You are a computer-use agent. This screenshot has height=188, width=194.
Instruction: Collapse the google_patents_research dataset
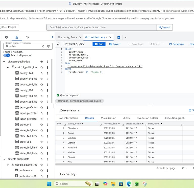pyautogui.click(x=8, y=165)
